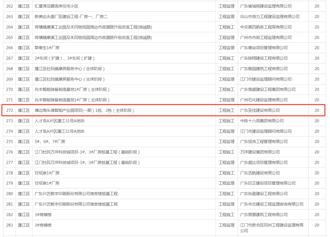Click 杜阮镇康养服务中心 project in row 268
Screen dimensions: 330x237
(x=70, y=69)
